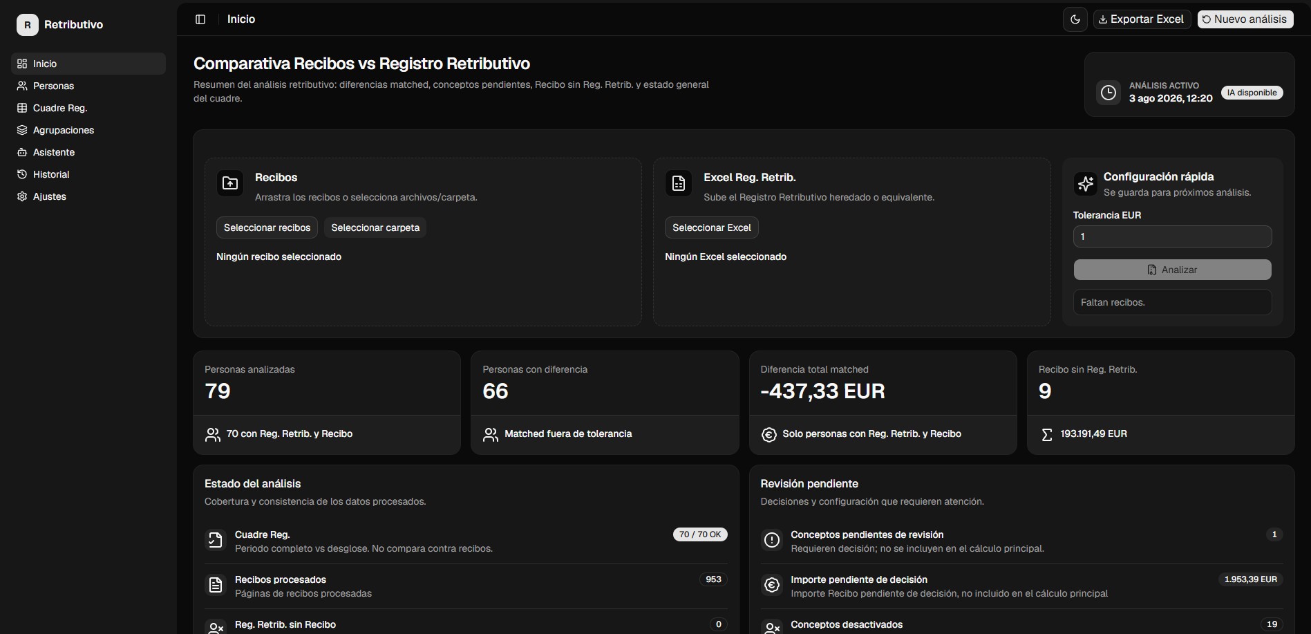The height and width of the screenshot is (634, 1311).
Task: Click the '66' personas con diferencia value
Action: [496, 391]
